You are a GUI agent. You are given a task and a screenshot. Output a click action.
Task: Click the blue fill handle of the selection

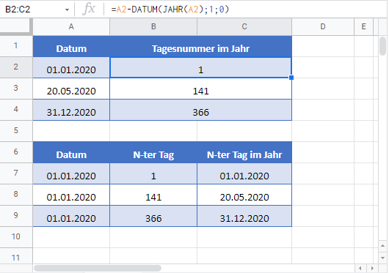tap(291, 78)
